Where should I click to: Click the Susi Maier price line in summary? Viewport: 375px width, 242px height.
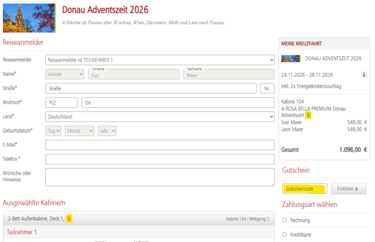324,122
